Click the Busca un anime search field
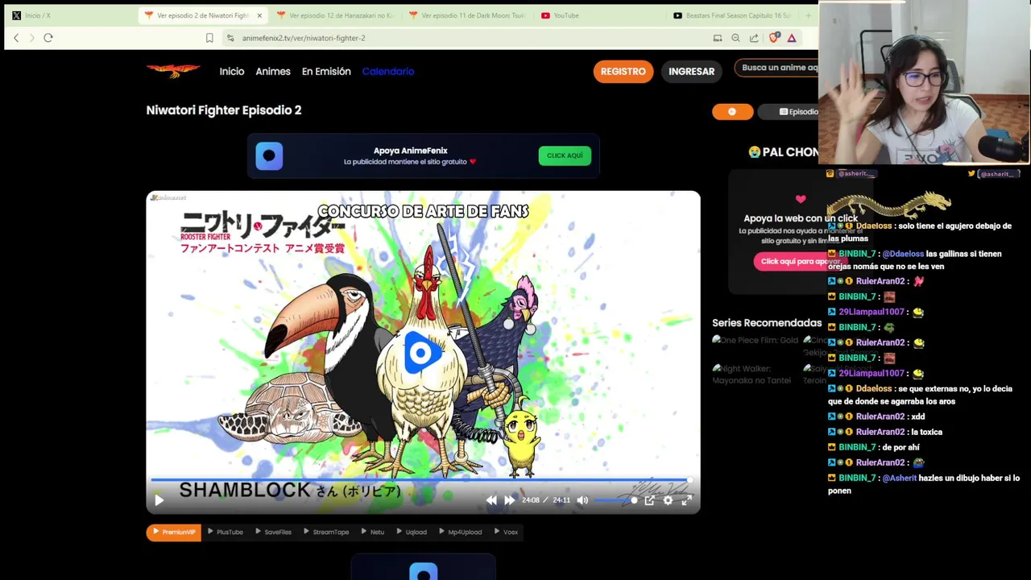 776,68
